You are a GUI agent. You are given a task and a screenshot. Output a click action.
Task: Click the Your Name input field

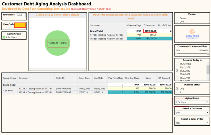pos(21,15)
